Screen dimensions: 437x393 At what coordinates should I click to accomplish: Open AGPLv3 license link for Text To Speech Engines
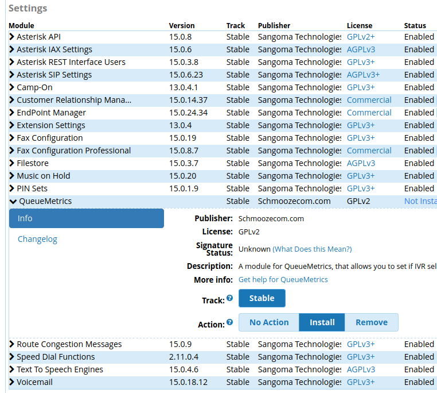361,369
